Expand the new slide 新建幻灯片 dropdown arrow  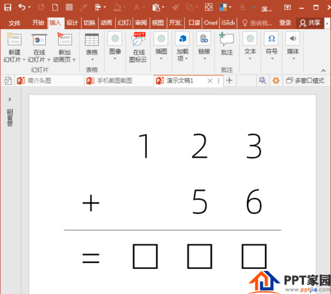tap(24, 60)
